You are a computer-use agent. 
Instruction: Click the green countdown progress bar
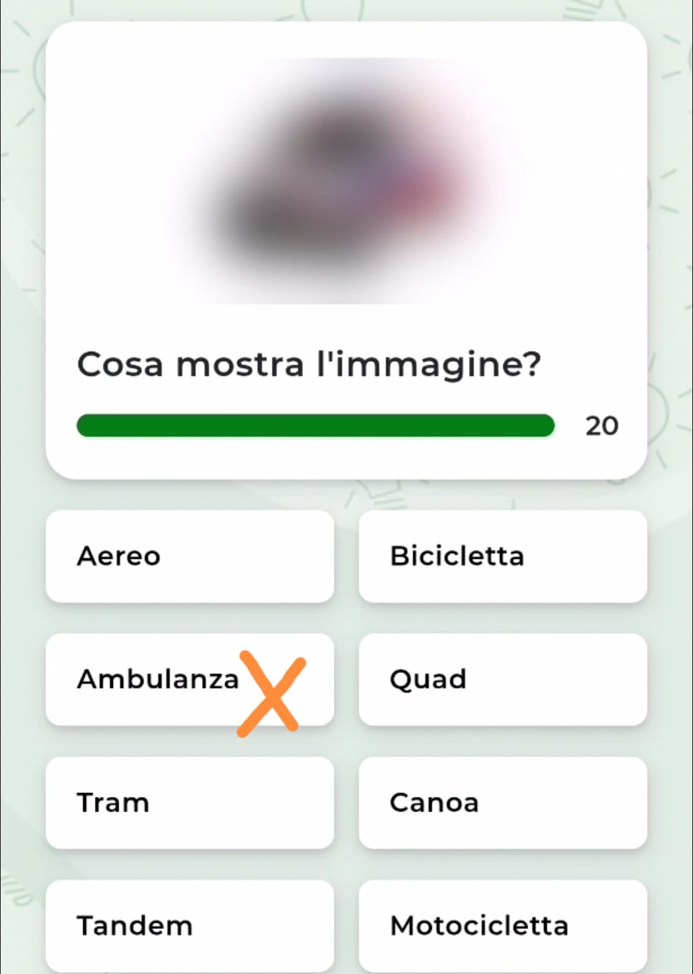coord(314,425)
